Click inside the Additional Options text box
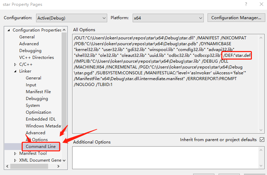Image resolution: width=267 pixels, height=175 pixels. (168, 157)
